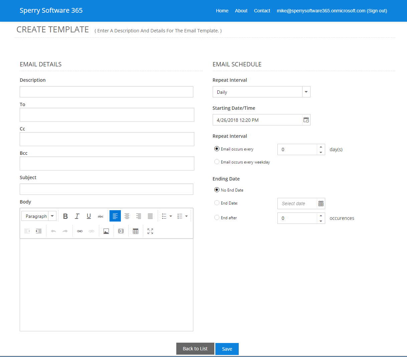Open the About page
Image resolution: width=407 pixels, height=357 pixels.
click(x=241, y=11)
